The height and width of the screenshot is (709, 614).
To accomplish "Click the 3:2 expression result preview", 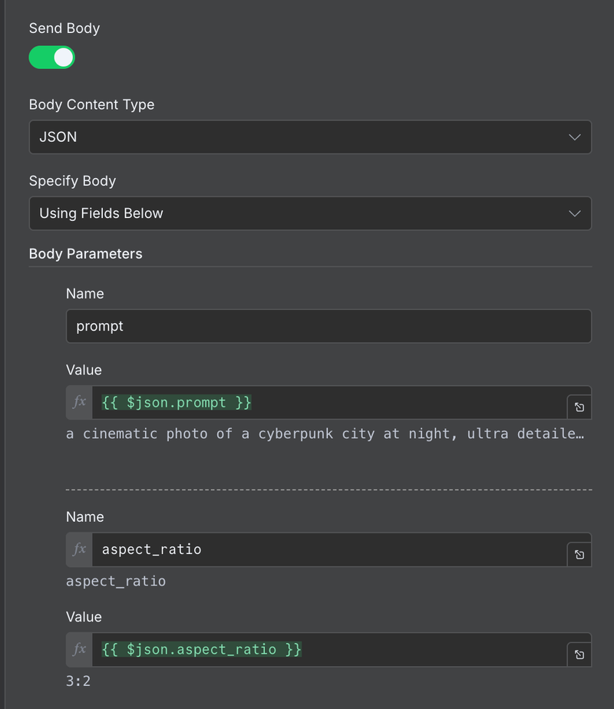I will pyautogui.click(x=78, y=681).
